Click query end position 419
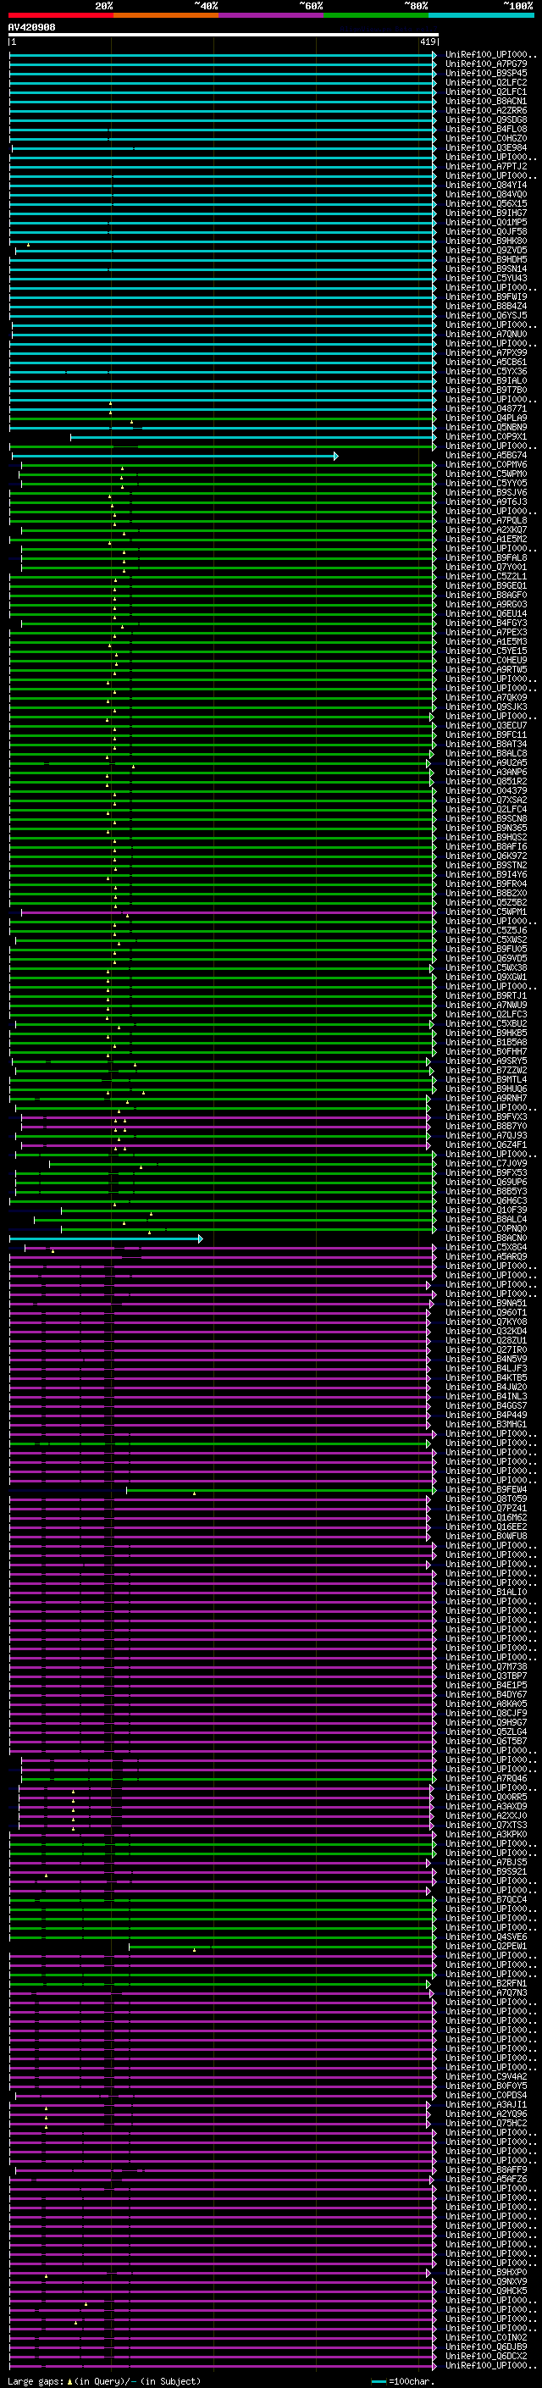The width and height of the screenshot is (542, 2388). pyautogui.click(x=427, y=42)
